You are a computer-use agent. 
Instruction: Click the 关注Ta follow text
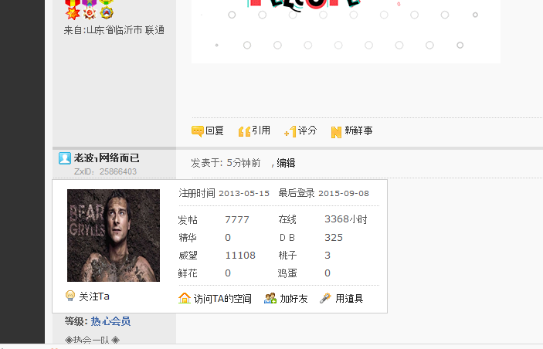[94, 296]
